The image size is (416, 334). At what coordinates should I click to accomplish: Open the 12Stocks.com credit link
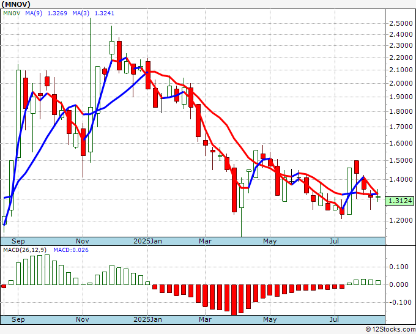(x=390, y=330)
